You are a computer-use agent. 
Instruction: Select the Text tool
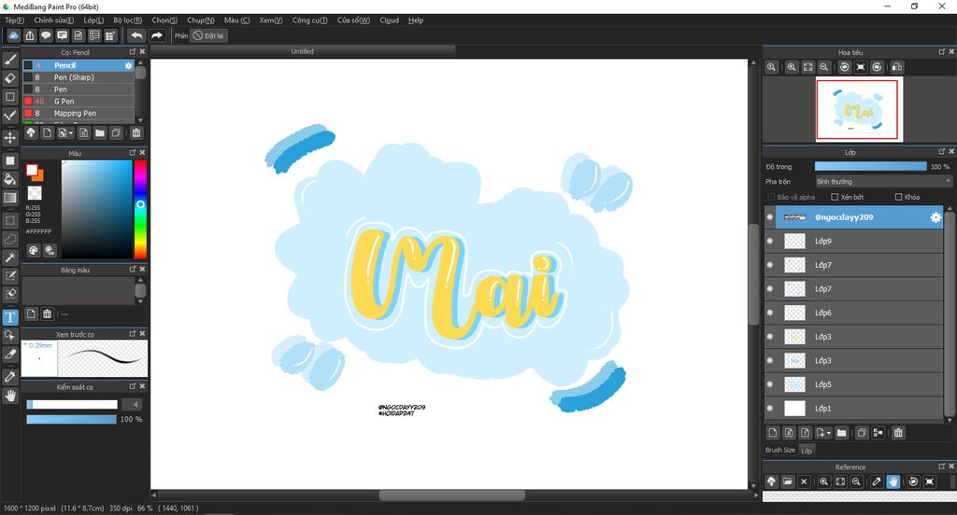click(x=10, y=317)
